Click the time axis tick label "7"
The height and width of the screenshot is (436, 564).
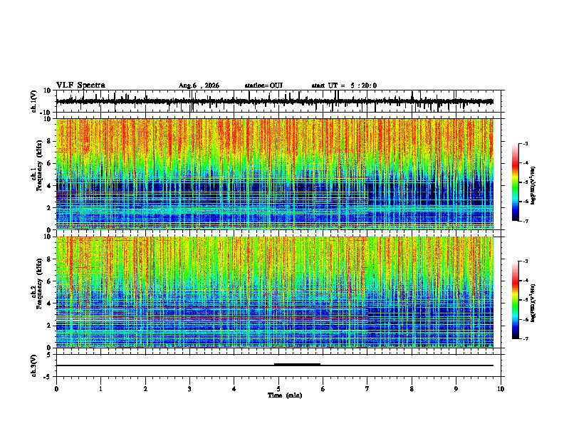click(367, 389)
